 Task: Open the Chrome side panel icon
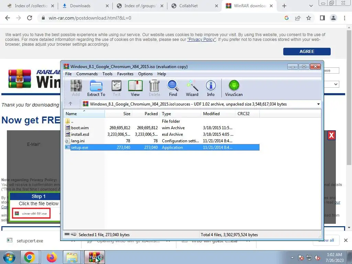point(322,18)
